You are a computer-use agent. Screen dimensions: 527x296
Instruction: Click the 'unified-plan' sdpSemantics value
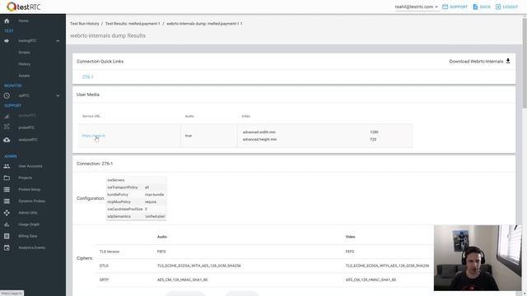tap(155, 216)
